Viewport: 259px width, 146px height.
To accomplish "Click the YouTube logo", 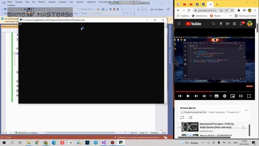I will pos(193,24).
